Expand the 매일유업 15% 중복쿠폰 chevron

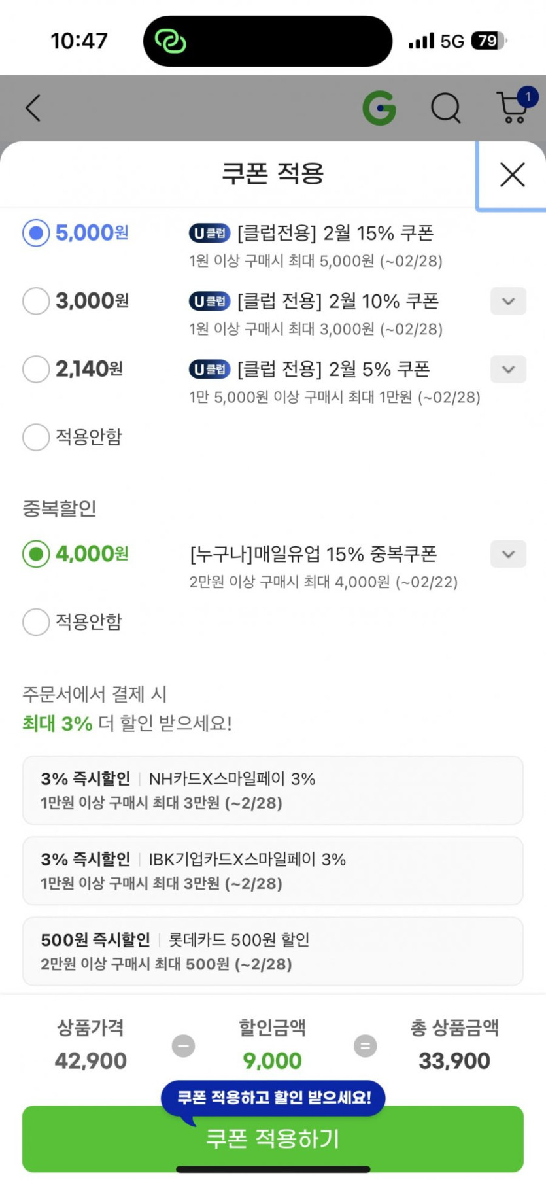click(508, 554)
